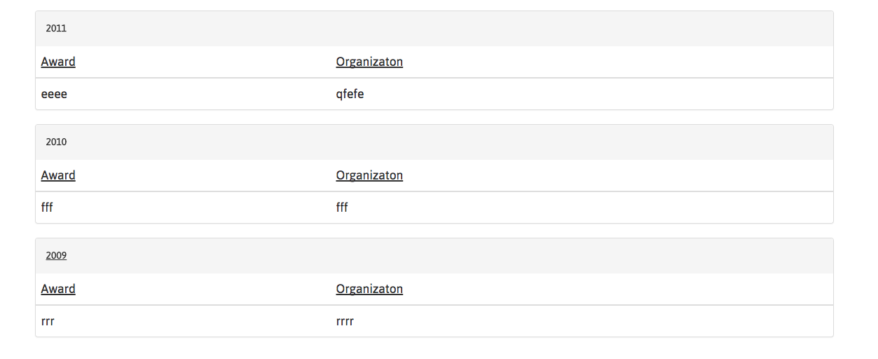Click the Organizaton header in the 2009 table
This screenshot has height=359, width=878.
click(x=369, y=289)
